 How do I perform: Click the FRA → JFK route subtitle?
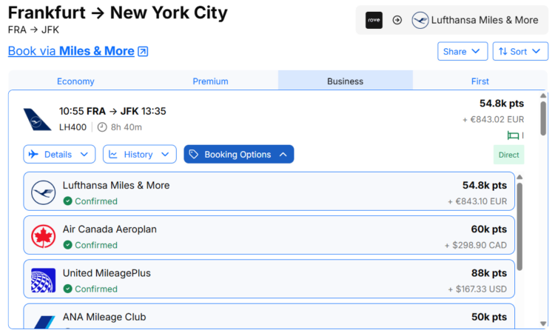33,30
